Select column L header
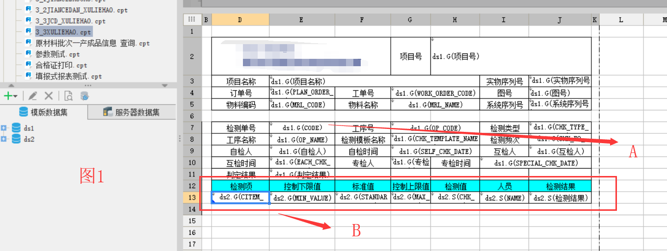The height and width of the screenshot is (251, 667). tap(621, 20)
